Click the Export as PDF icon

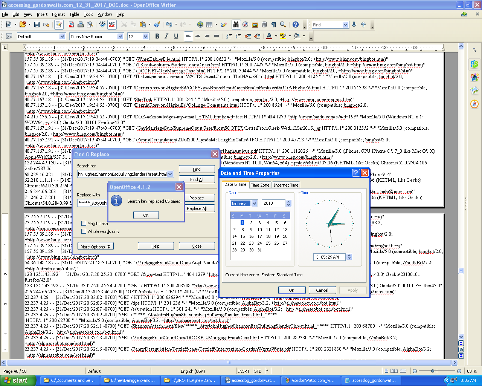[x=71, y=25]
